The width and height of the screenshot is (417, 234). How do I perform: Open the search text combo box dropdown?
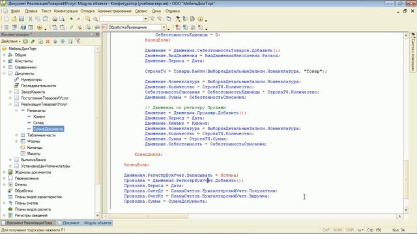click(x=145, y=19)
